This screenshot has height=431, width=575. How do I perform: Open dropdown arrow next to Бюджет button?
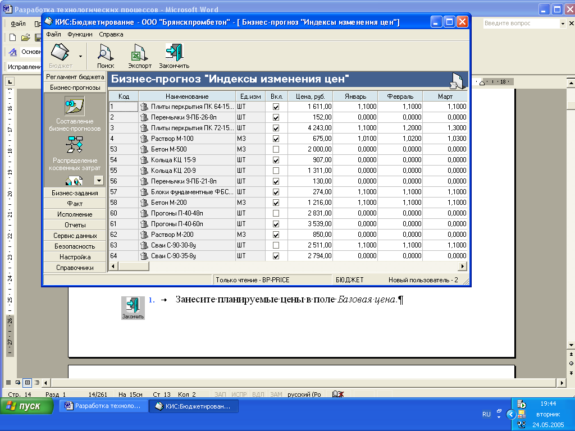point(80,56)
